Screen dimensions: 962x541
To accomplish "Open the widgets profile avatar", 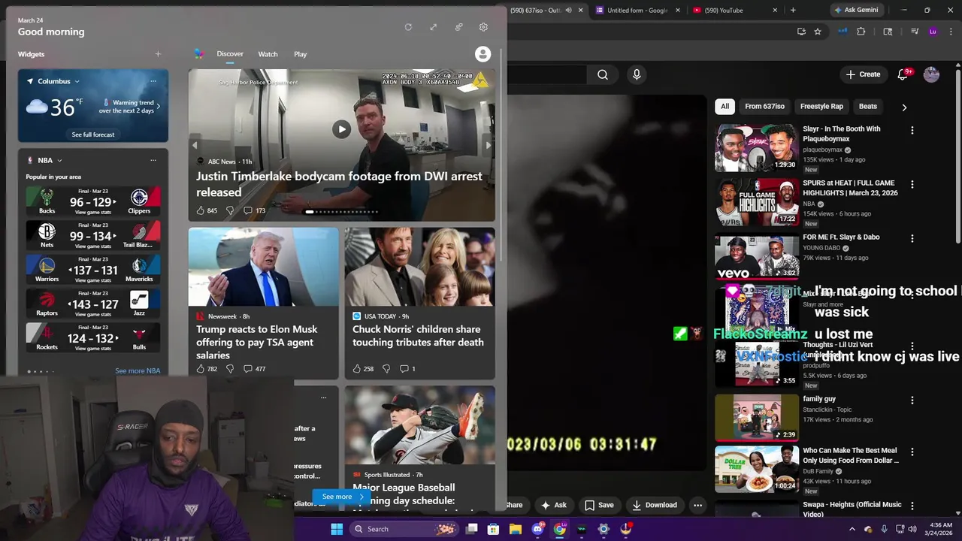I will [483, 54].
